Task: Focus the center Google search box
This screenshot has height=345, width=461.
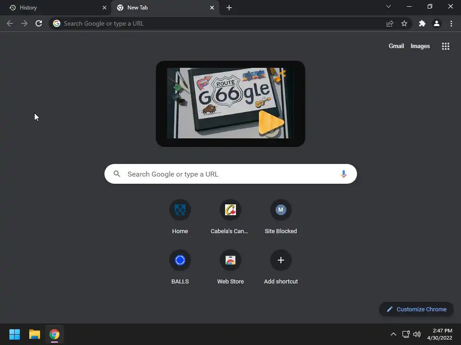Action: click(231, 174)
